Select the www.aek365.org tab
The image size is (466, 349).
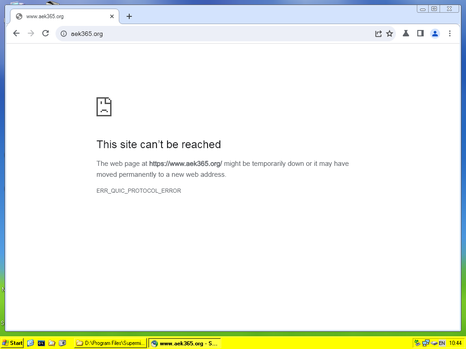click(65, 16)
